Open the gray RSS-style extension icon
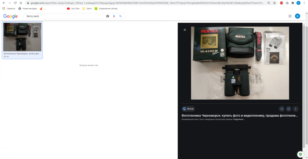The width and height of the screenshot is (308, 159). [x=287, y=3]
